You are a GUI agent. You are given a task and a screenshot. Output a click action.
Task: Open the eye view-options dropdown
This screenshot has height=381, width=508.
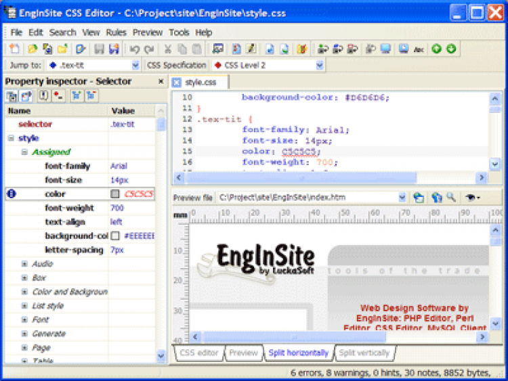pyautogui.click(x=473, y=197)
